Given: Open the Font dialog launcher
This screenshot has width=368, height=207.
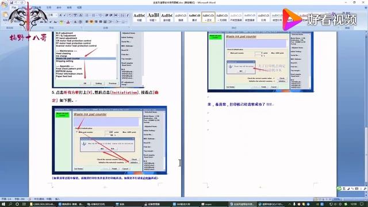Looking at the screenshot, I should (82, 28).
